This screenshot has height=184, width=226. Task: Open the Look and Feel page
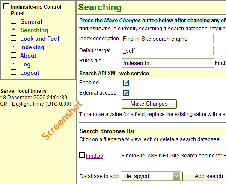click(x=40, y=39)
